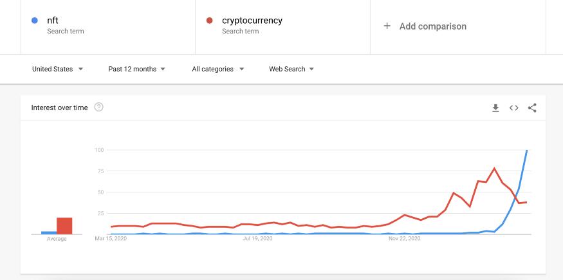Open the embed code icon
563x280 pixels.
pos(513,107)
